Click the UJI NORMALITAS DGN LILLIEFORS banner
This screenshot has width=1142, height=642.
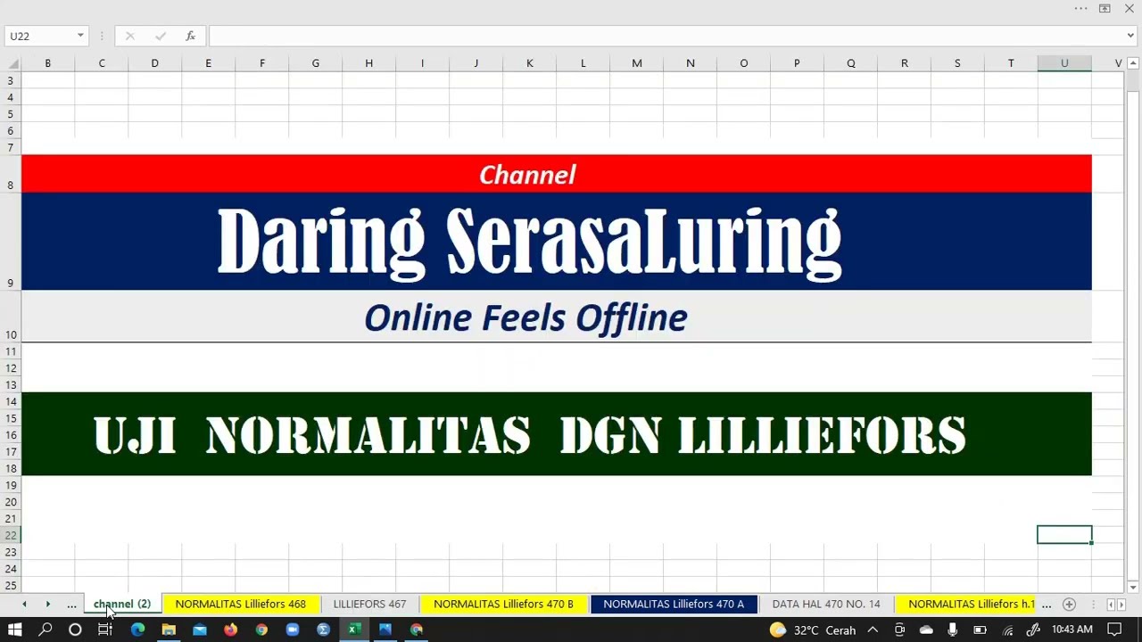pos(556,434)
